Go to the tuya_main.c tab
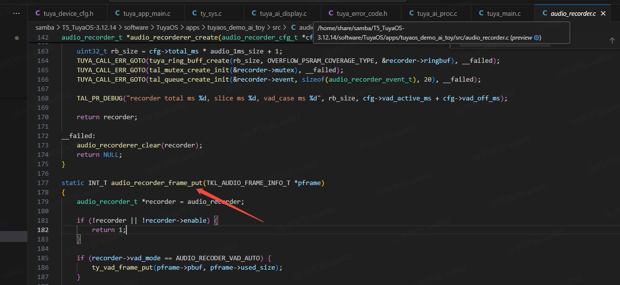Screen dimensions: 620x285 click(503, 14)
